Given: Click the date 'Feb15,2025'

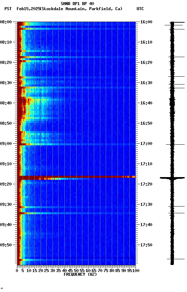Looking at the screenshot, I should (x=28, y=9).
